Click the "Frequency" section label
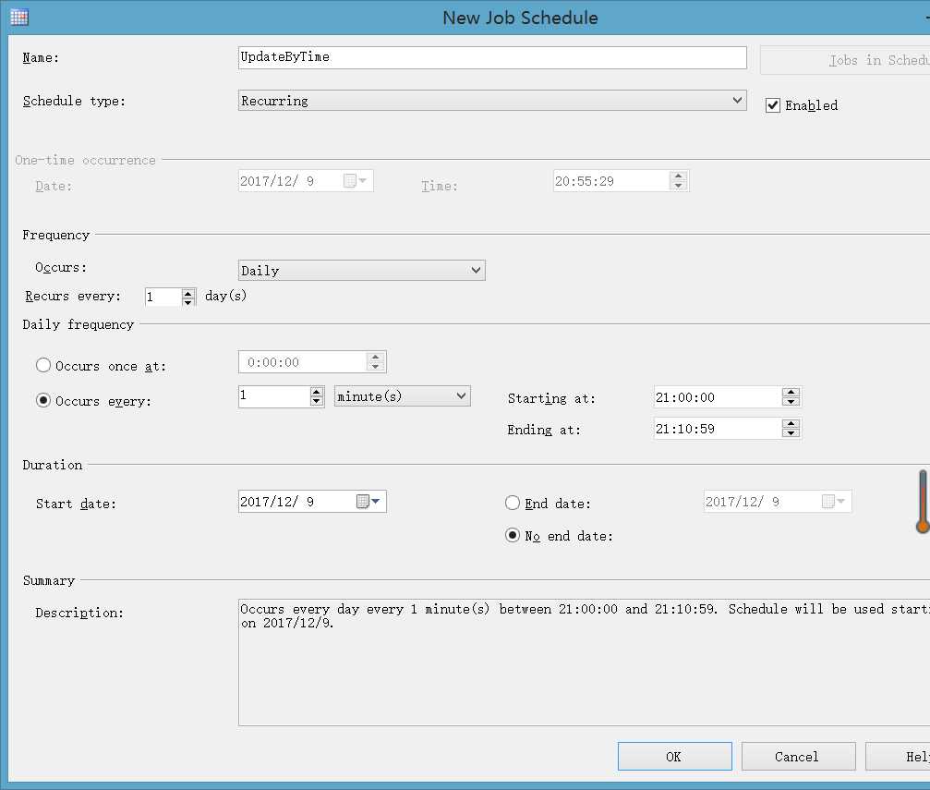This screenshot has height=790, width=930. point(55,235)
